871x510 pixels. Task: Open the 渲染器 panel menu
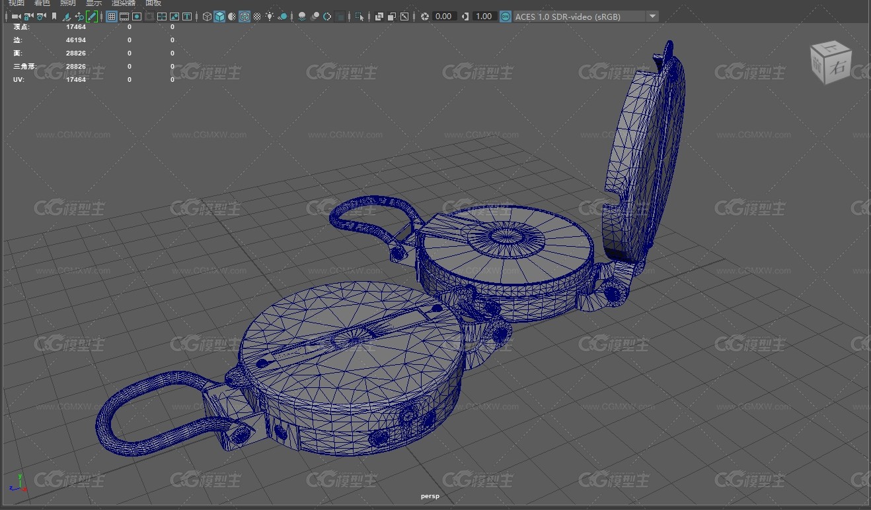click(124, 3)
